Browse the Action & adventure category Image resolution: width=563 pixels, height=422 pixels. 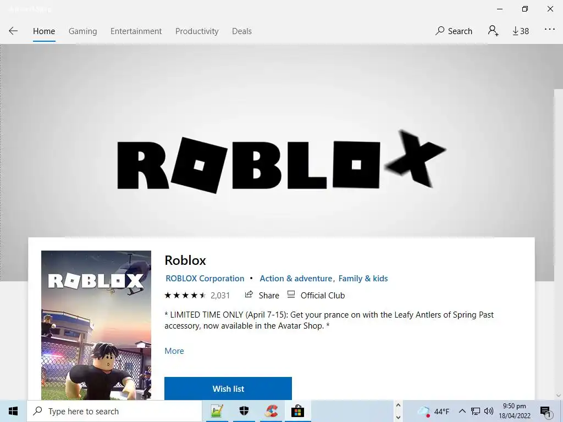tap(296, 279)
